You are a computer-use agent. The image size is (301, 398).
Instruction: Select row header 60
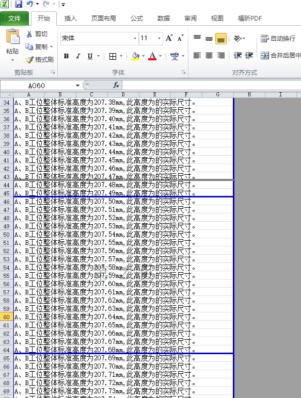6,317
